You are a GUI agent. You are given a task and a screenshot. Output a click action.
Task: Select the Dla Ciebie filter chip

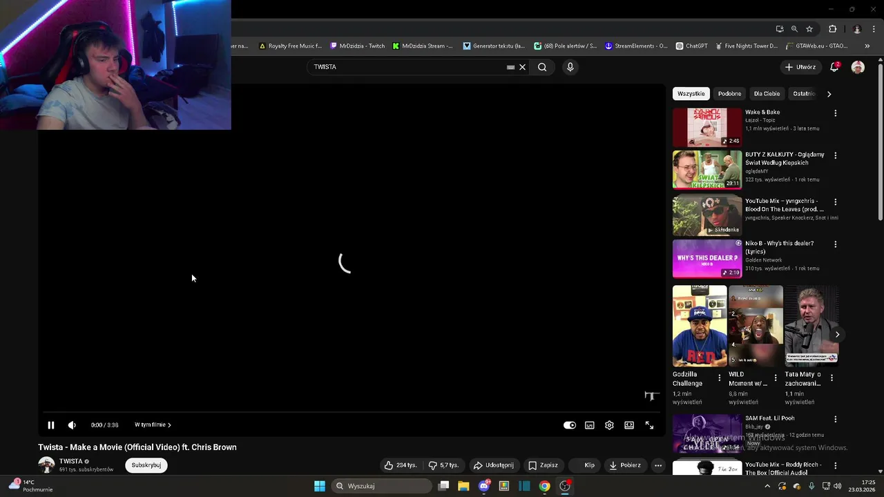tap(767, 94)
